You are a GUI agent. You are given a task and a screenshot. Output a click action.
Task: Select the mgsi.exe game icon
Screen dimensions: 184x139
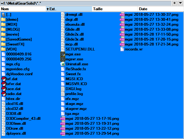click(63, 54)
